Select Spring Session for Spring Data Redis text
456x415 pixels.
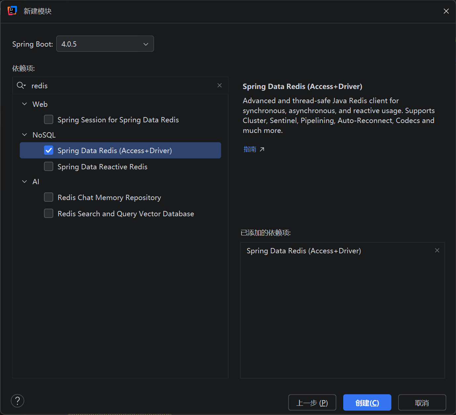118,120
